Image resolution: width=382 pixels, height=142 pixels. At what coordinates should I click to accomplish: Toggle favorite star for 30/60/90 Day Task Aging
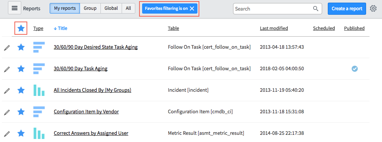21,69
